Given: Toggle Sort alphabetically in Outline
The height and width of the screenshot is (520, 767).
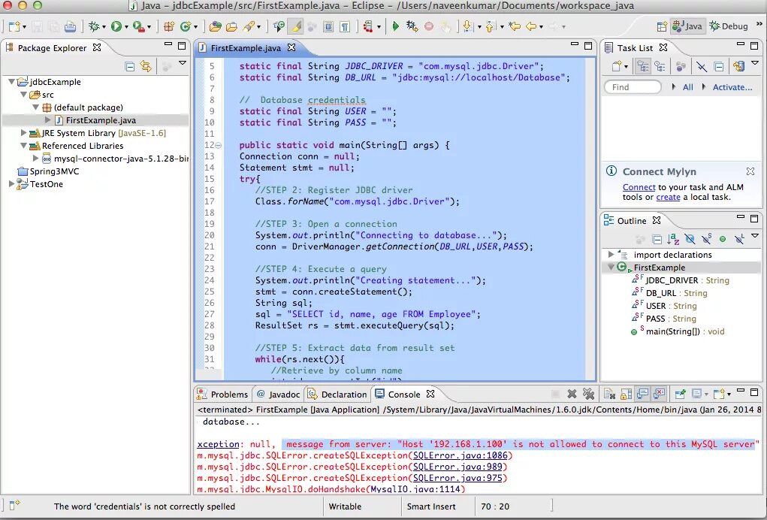Looking at the screenshot, I should 673,239.
